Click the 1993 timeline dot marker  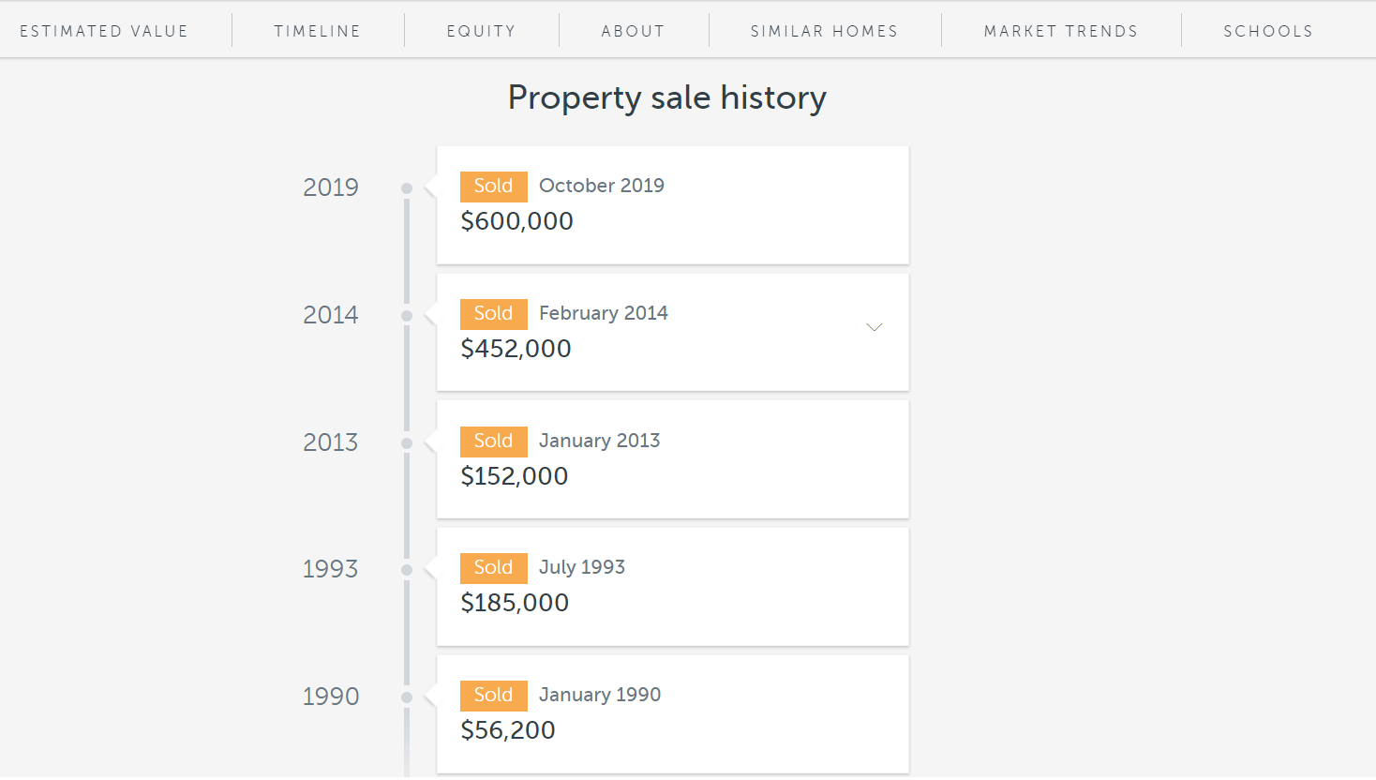click(407, 570)
